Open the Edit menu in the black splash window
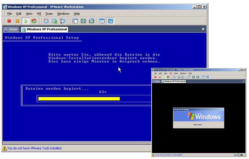 tap(160, 73)
